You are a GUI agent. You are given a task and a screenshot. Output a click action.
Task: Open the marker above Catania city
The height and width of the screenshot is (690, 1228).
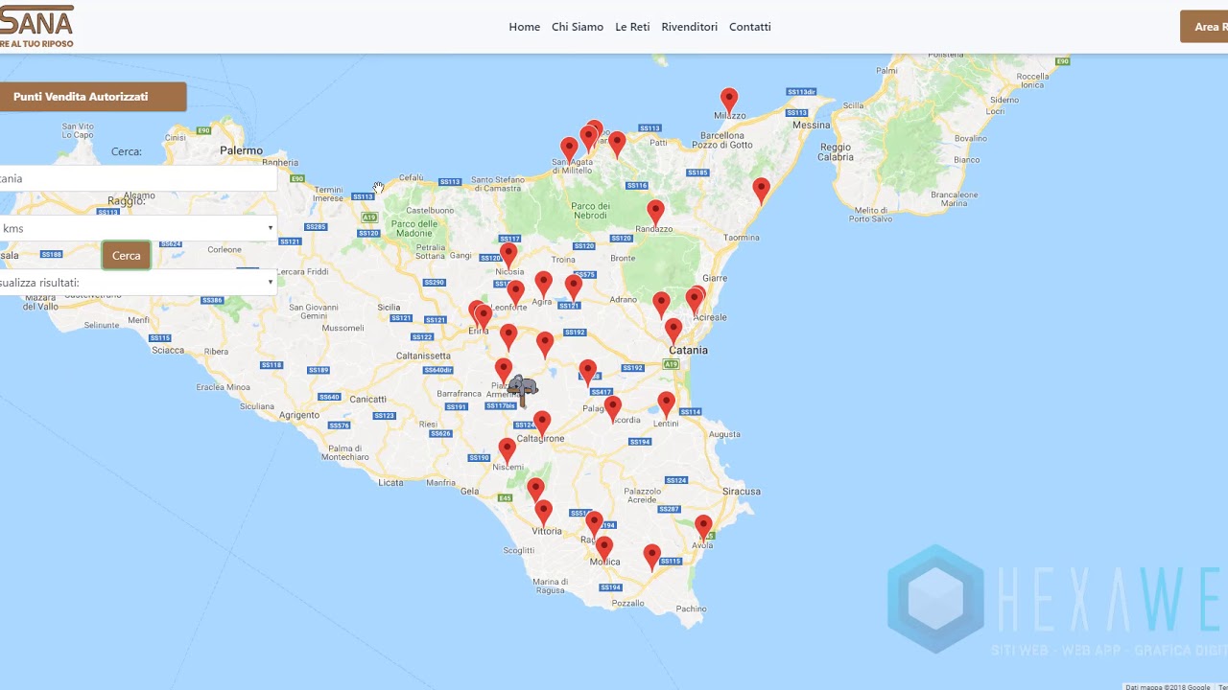pos(673,332)
